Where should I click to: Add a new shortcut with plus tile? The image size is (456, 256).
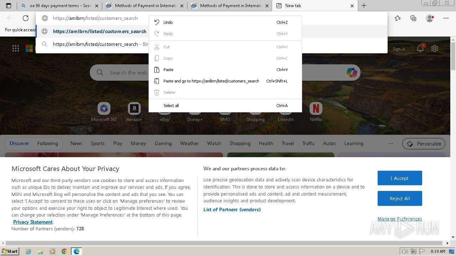click(x=346, y=112)
